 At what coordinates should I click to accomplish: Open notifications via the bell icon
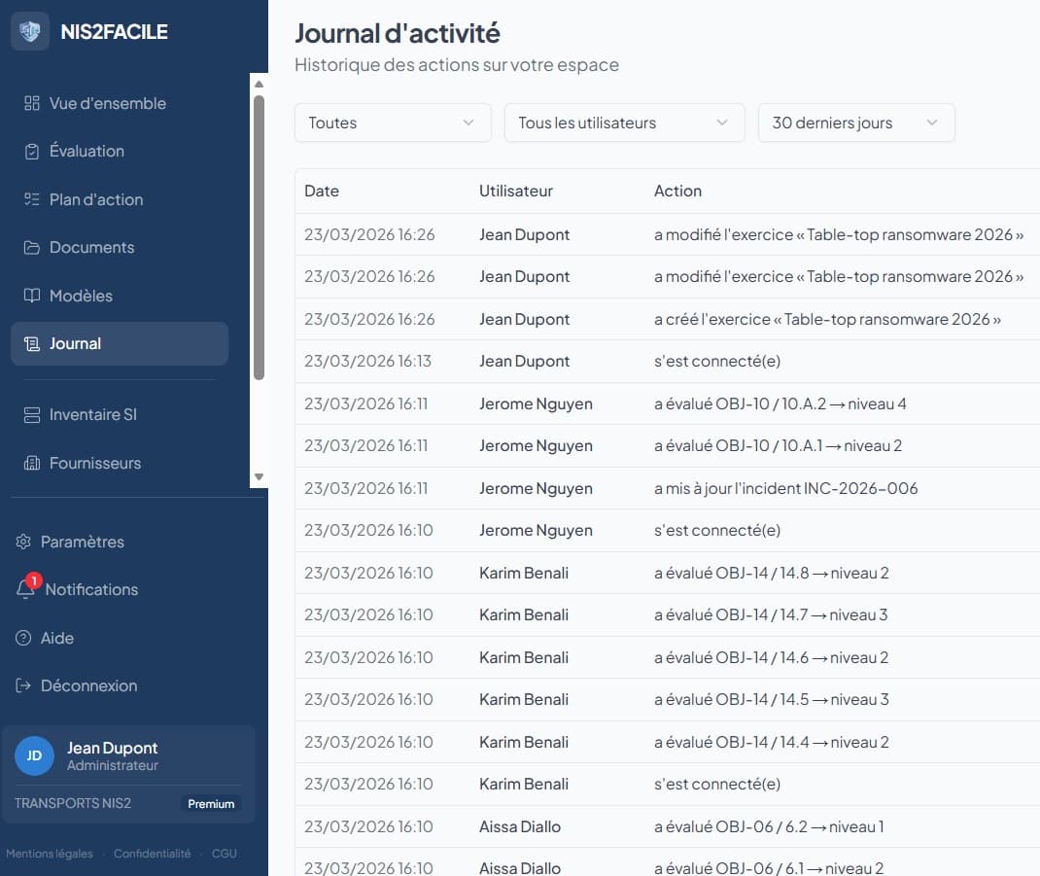[25, 589]
